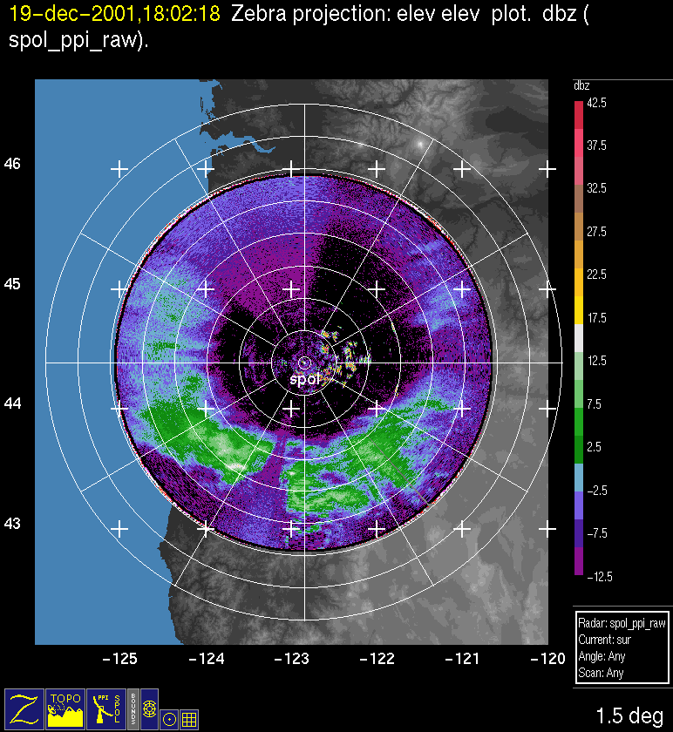Click the '1.5 deg' elevation label
This screenshot has width=673, height=732.
(x=629, y=716)
